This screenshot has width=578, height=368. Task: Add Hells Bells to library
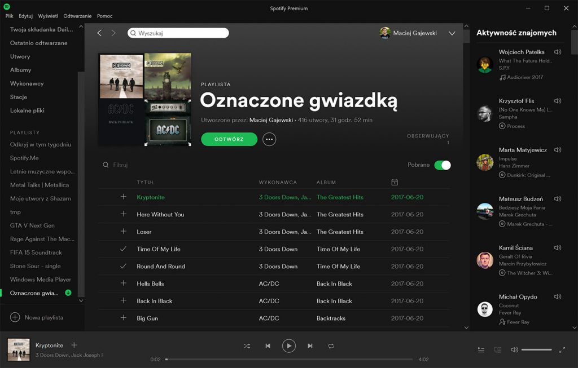click(124, 283)
